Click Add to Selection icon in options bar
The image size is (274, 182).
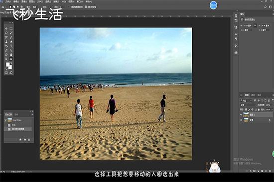tap(14, 7)
